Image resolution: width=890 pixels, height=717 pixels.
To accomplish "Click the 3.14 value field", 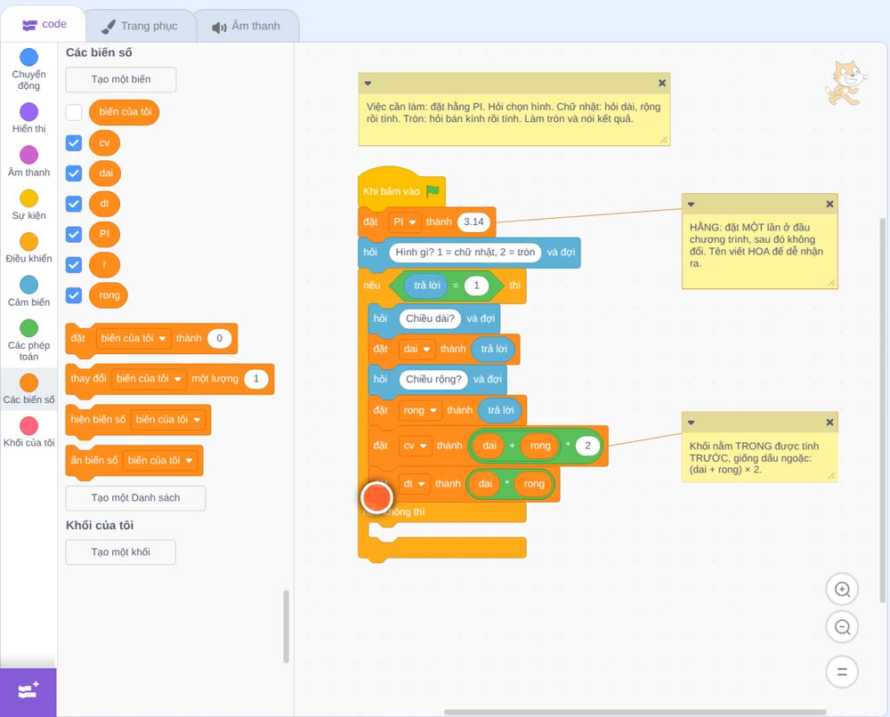I will pyautogui.click(x=473, y=222).
